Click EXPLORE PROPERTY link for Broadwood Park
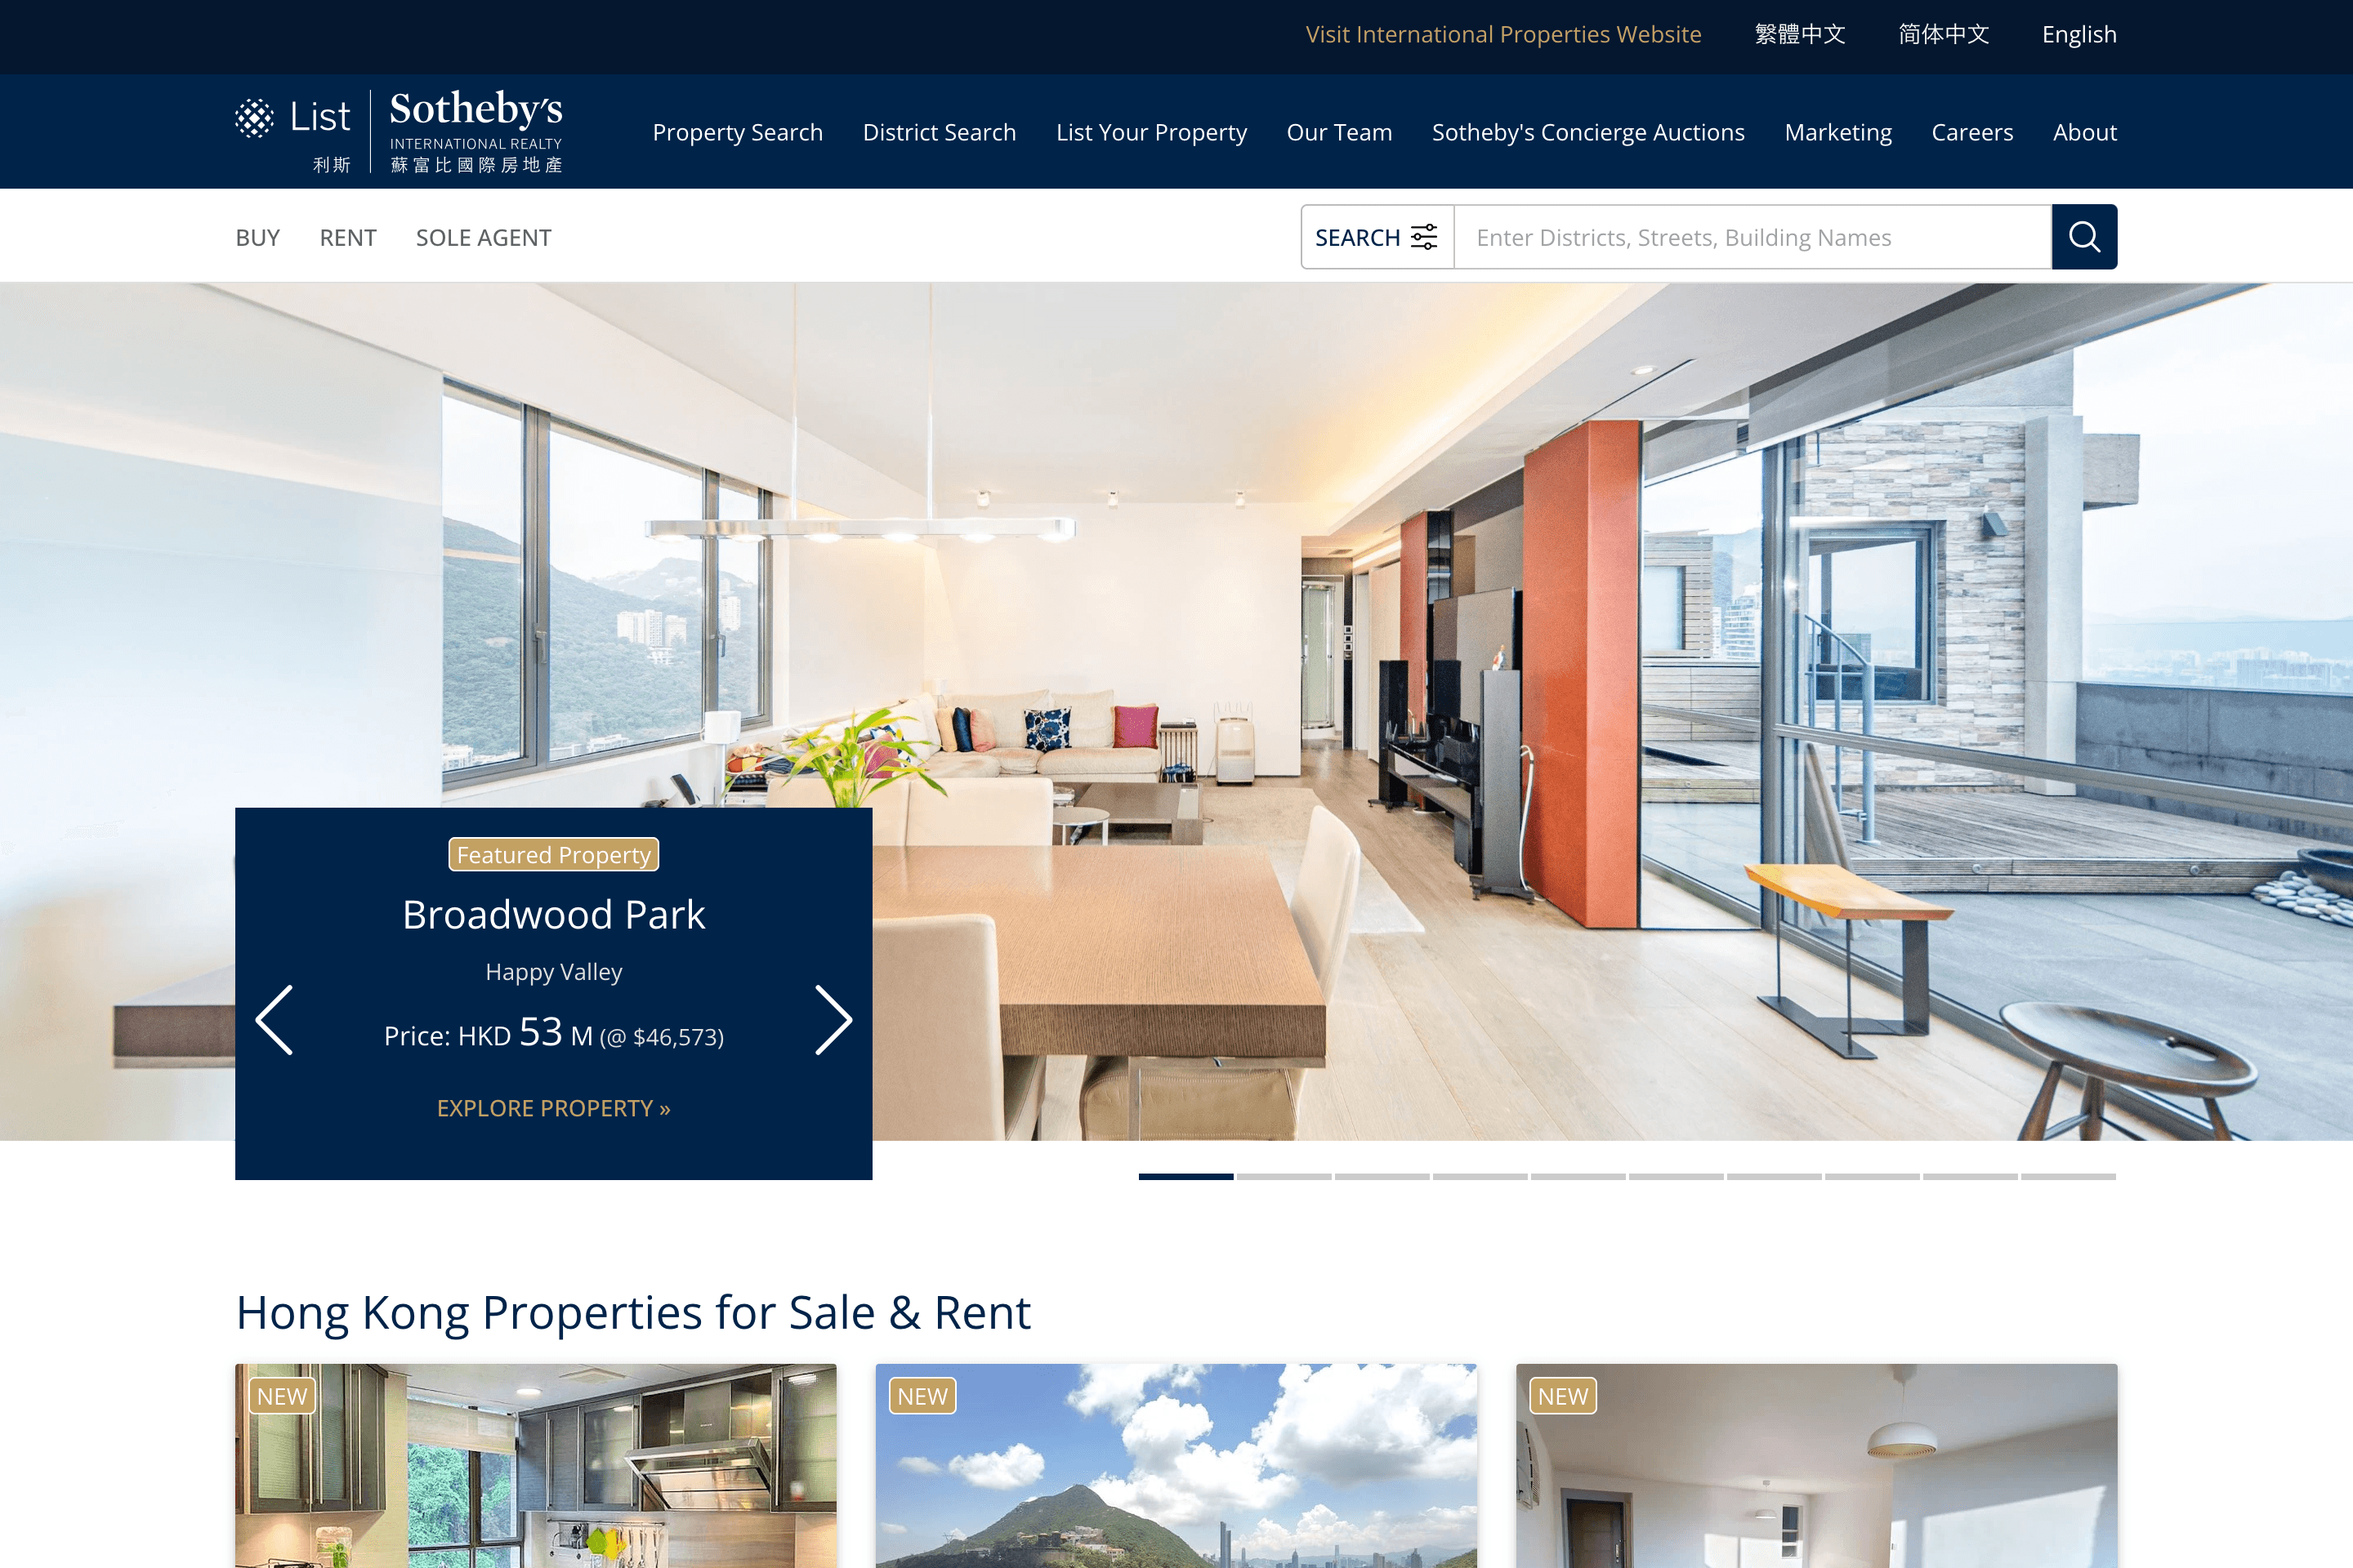Viewport: 2353px width, 1568px height. 553,1106
